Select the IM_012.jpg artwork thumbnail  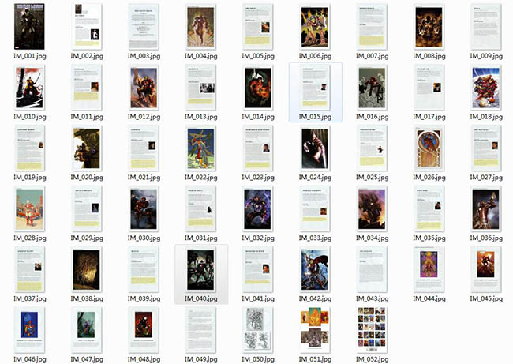pyautogui.click(x=144, y=88)
